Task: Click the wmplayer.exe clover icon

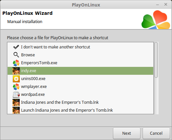Action: click(x=16, y=87)
